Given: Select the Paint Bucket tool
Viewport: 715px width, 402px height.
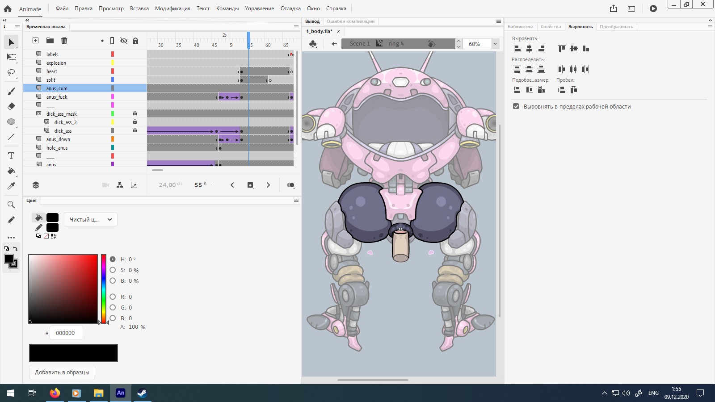Looking at the screenshot, I should 11,171.
